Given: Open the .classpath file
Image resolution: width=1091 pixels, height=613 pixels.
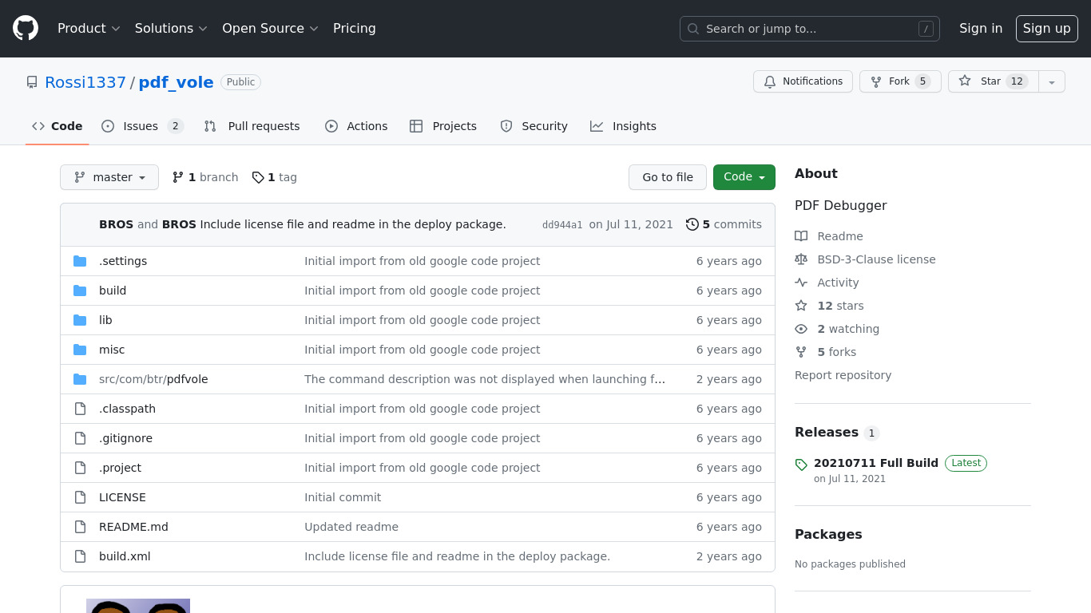Looking at the screenshot, I should pos(127,409).
